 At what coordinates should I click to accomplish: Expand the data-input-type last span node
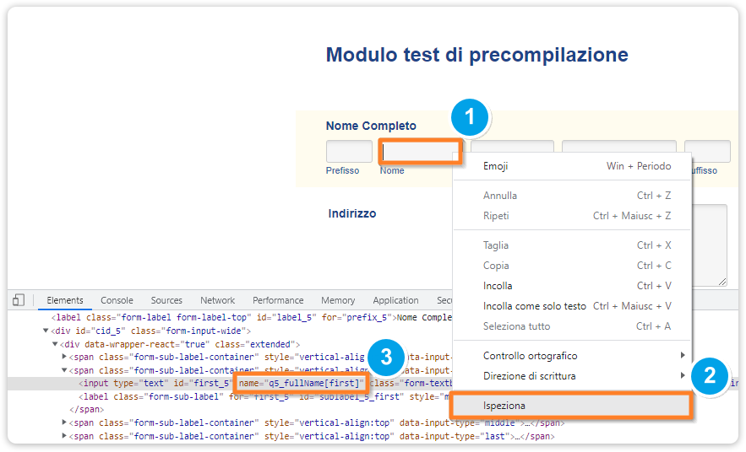64,437
